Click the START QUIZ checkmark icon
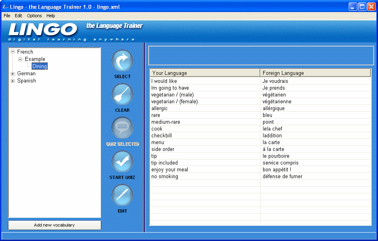 [x=122, y=161]
